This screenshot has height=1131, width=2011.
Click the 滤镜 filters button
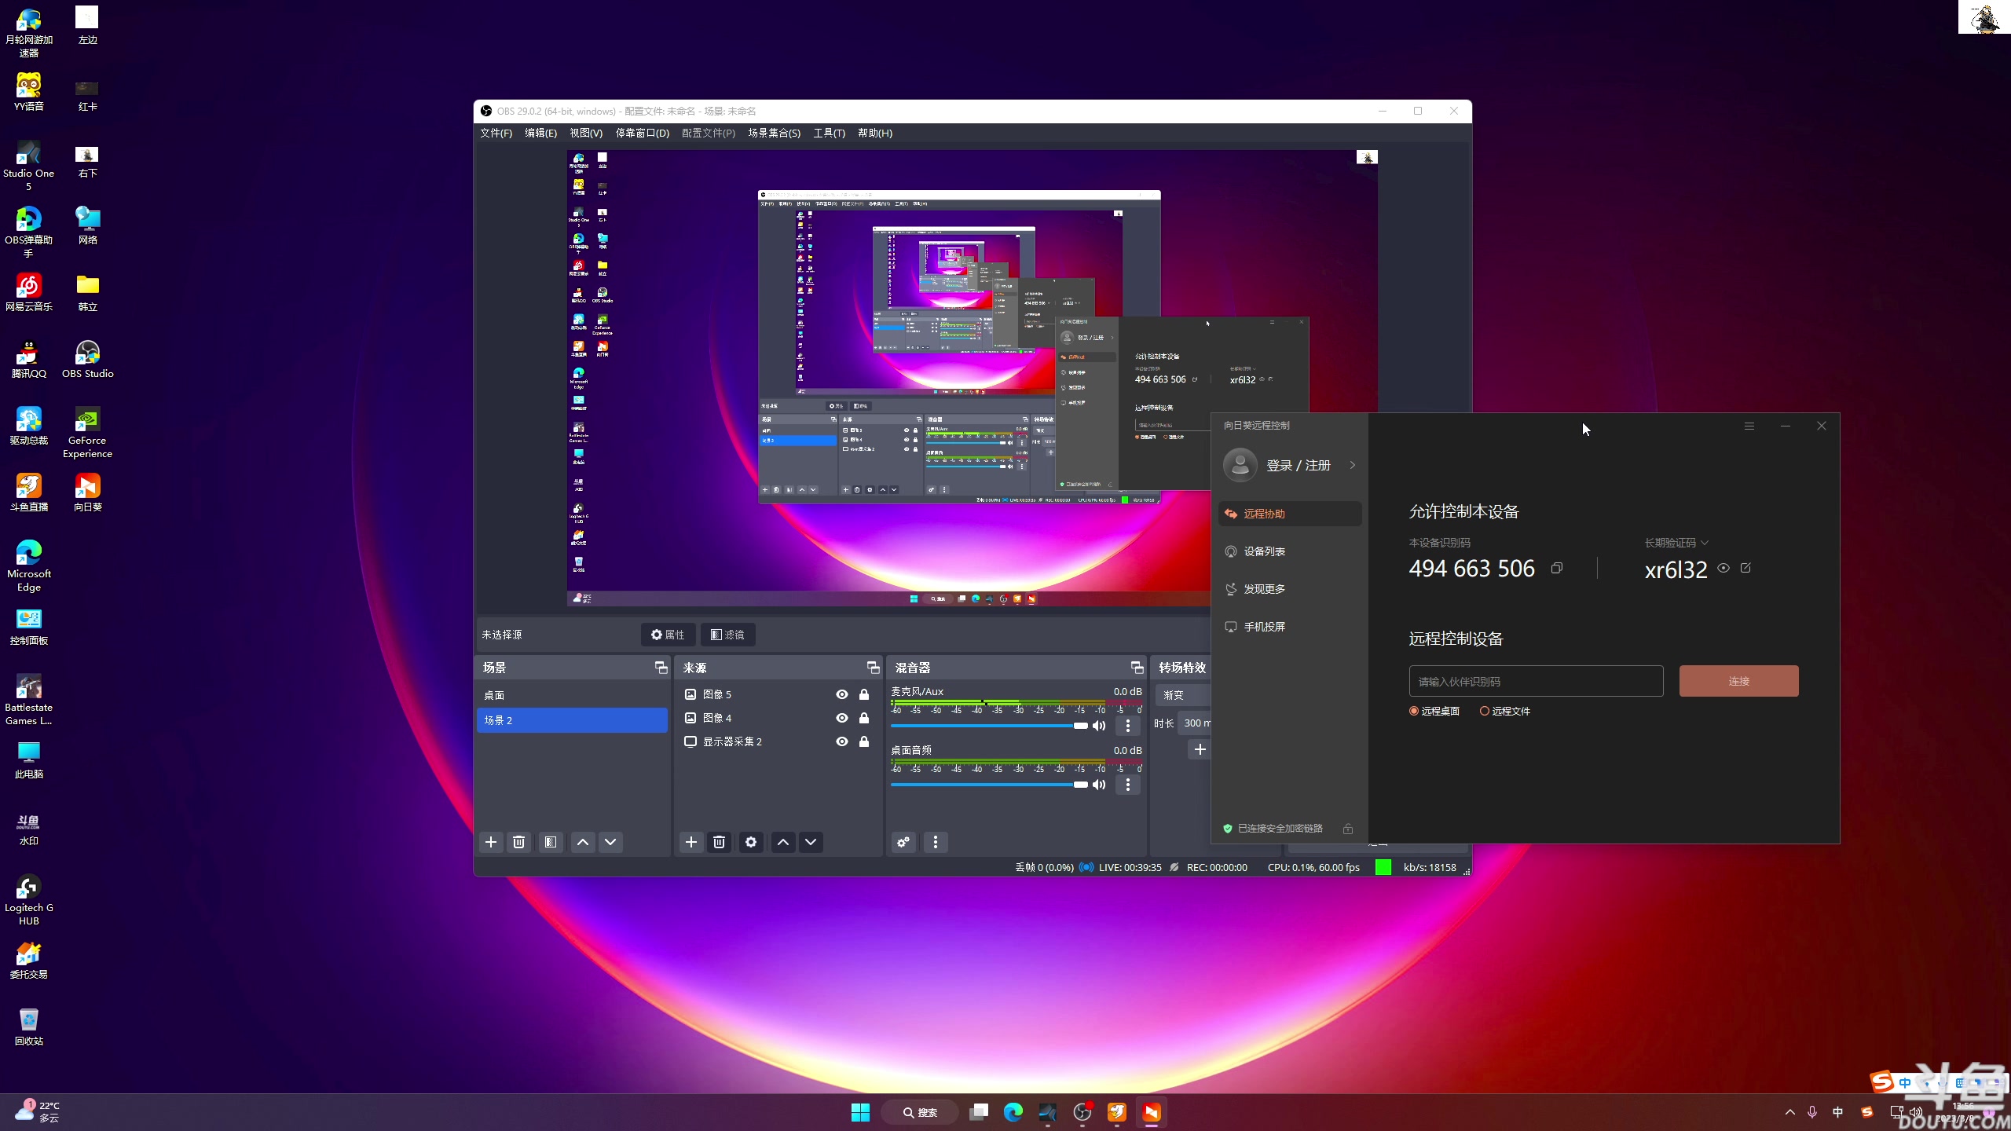click(x=727, y=635)
